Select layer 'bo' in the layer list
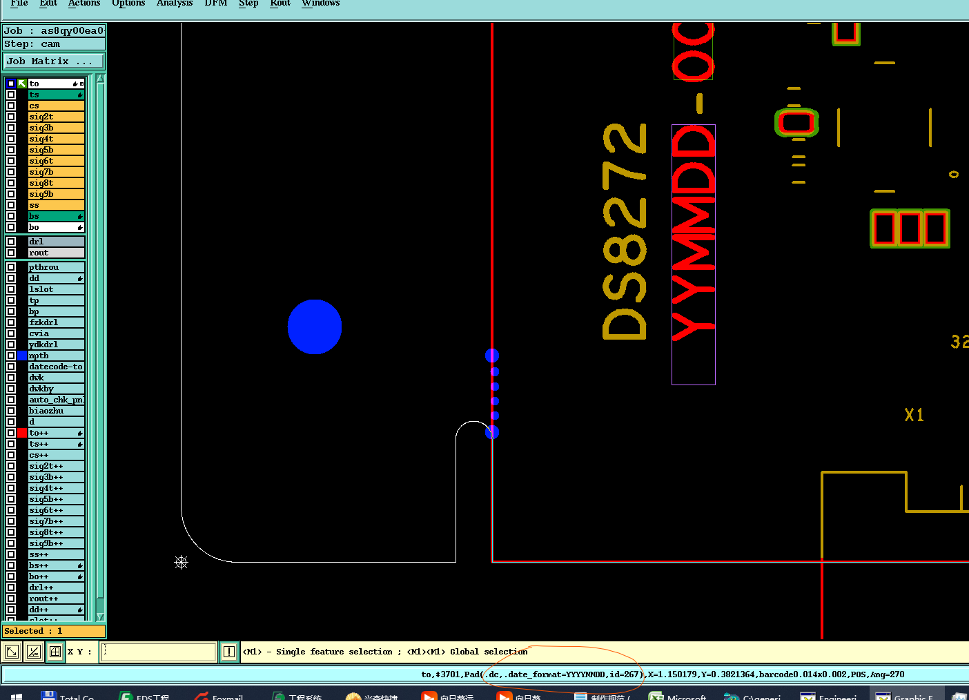Screen dimensions: 969x700 tap(57, 227)
